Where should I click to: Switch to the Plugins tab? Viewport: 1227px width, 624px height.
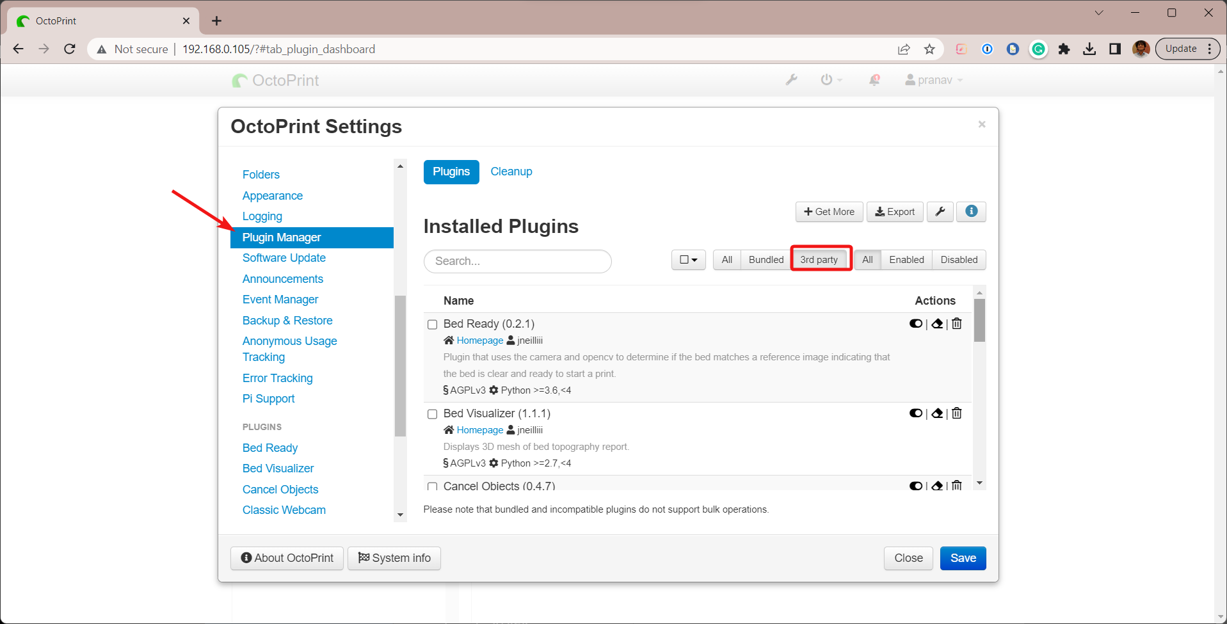click(x=451, y=172)
